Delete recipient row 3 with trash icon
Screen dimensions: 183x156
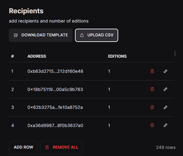point(152,107)
